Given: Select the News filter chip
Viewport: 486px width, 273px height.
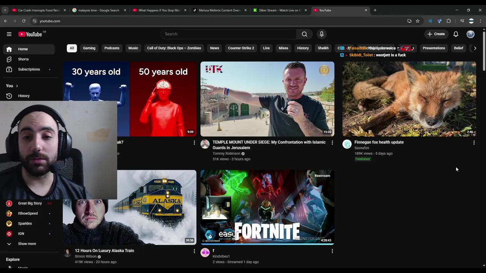Looking at the screenshot, I should (x=215, y=48).
